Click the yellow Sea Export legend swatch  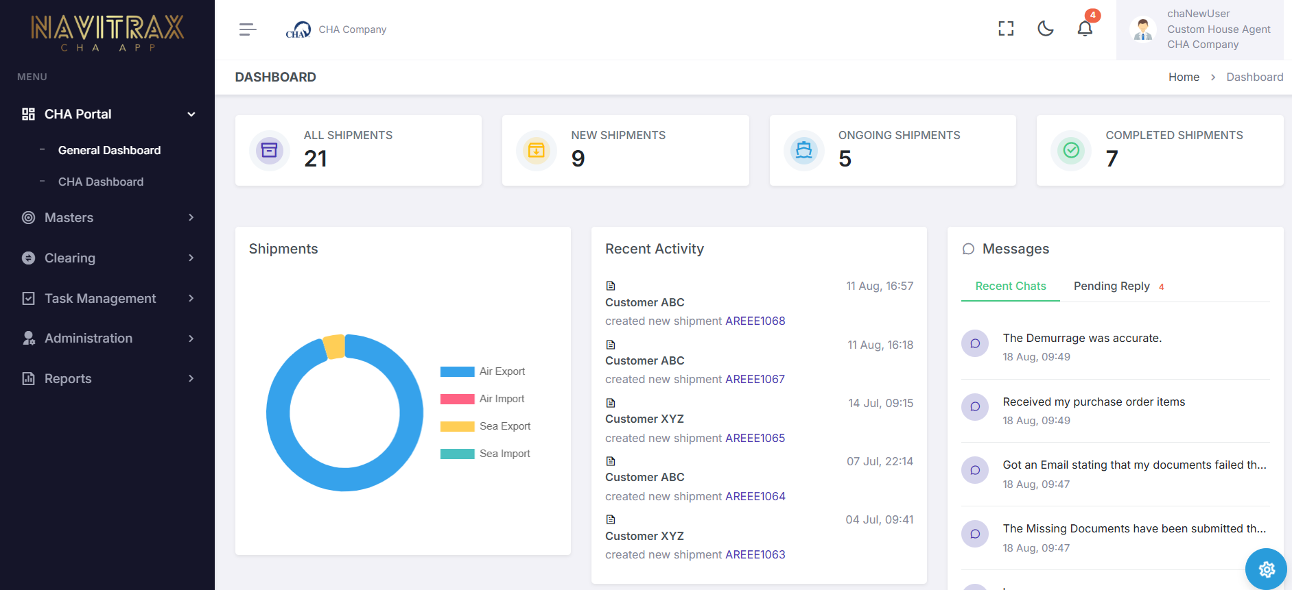[x=457, y=426]
